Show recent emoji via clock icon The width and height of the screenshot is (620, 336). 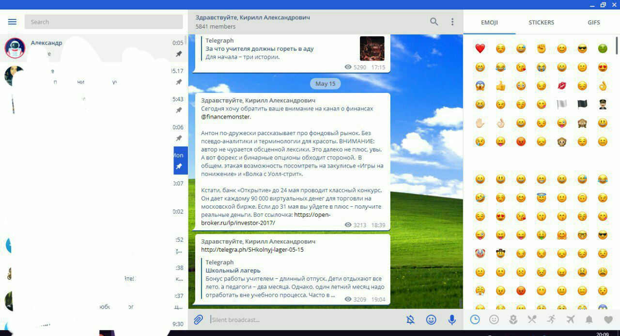click(x=475, y=320)
